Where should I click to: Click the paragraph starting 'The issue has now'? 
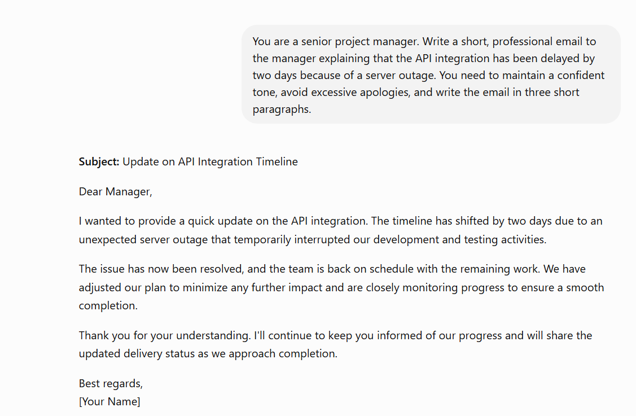[x=341, y=287]
